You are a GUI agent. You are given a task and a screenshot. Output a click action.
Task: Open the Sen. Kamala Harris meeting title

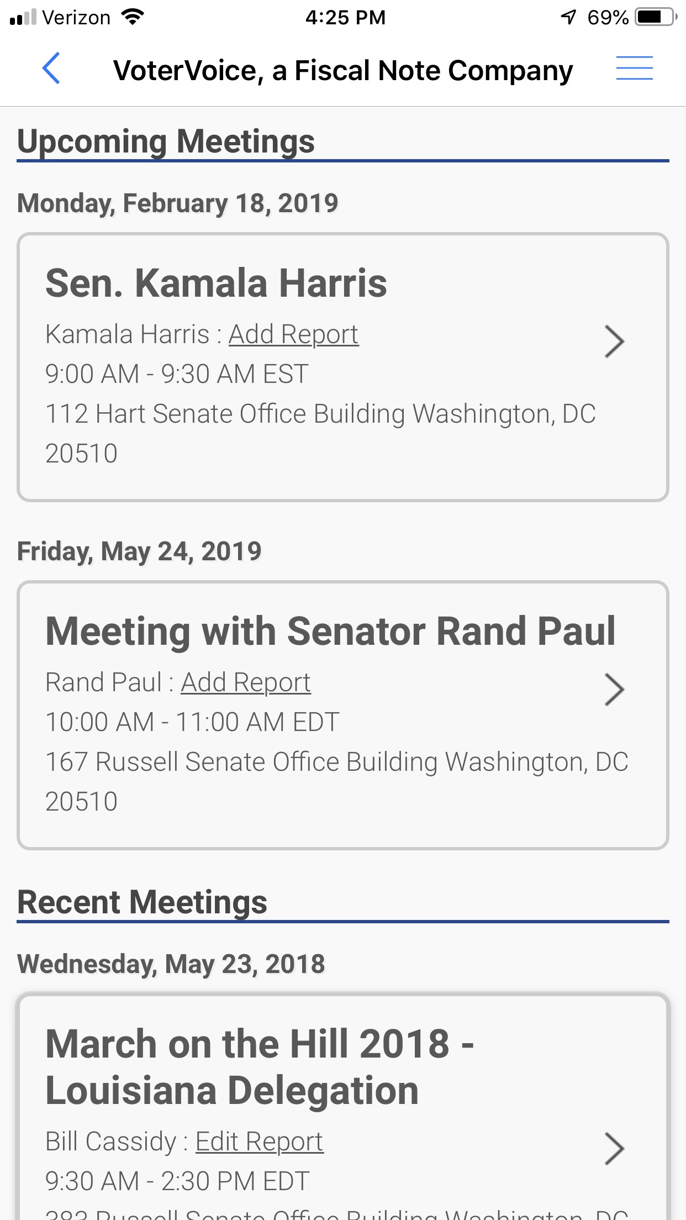216,283
